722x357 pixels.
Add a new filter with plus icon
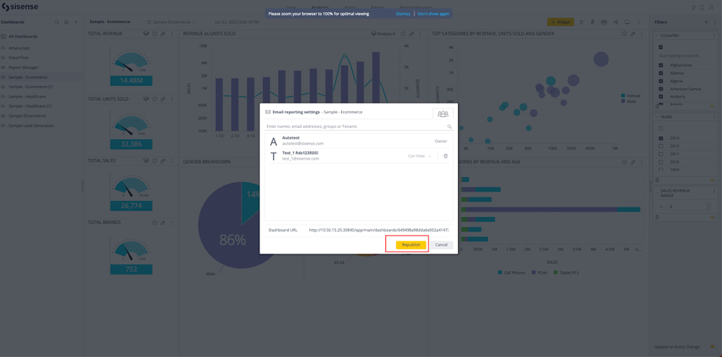coord(706,22)
